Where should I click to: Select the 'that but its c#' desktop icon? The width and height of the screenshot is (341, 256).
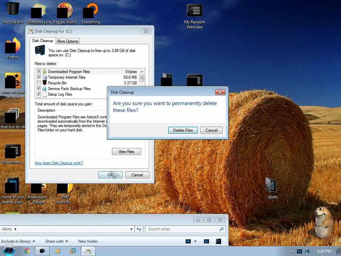[13, 119]
